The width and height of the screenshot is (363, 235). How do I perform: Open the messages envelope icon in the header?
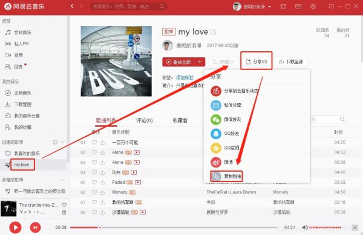[298, 7]
